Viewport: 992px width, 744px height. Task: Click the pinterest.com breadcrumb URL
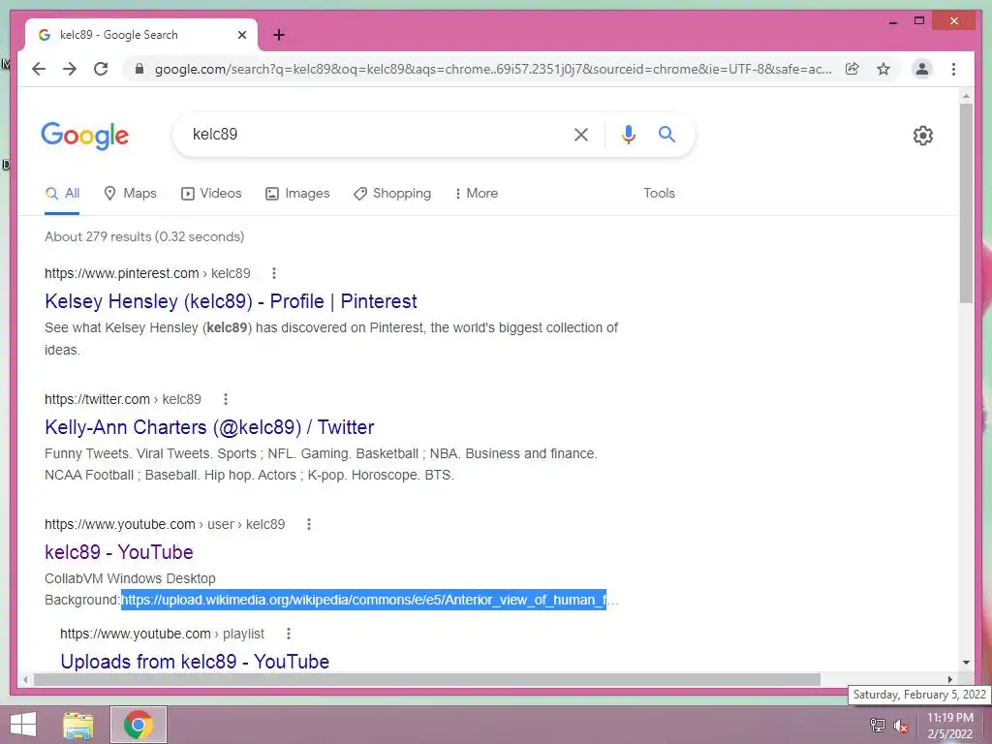(147, 273)
